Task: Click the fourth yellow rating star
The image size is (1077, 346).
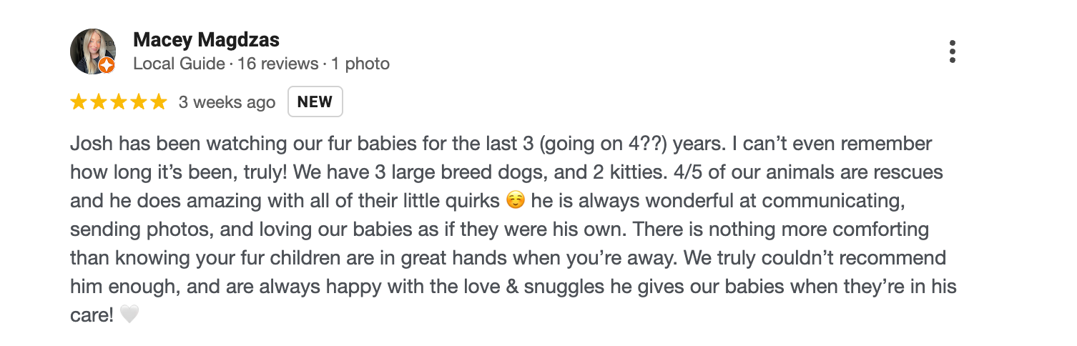Action: 137,102
